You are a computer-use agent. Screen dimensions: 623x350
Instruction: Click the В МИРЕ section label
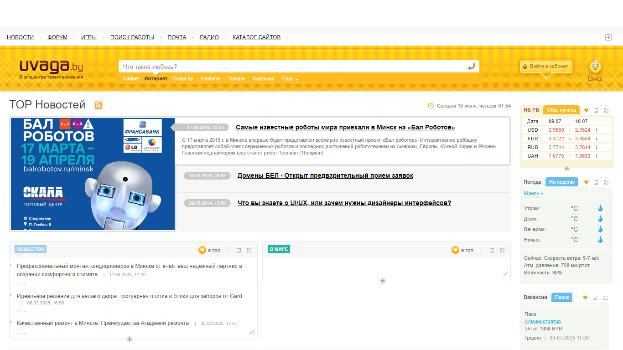tap(279, 249)
